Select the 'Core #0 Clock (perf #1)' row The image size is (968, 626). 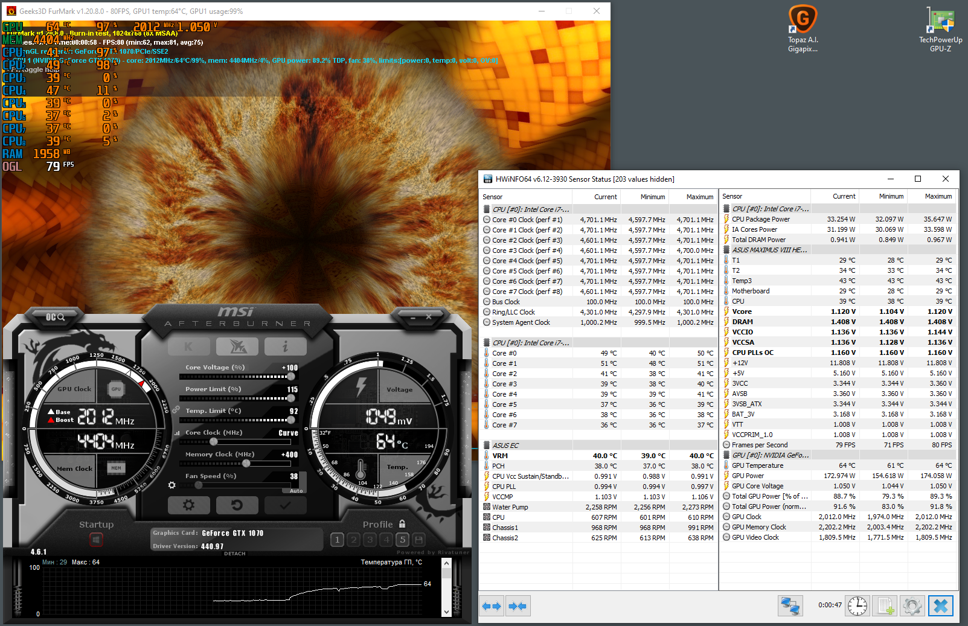(598, 220)
